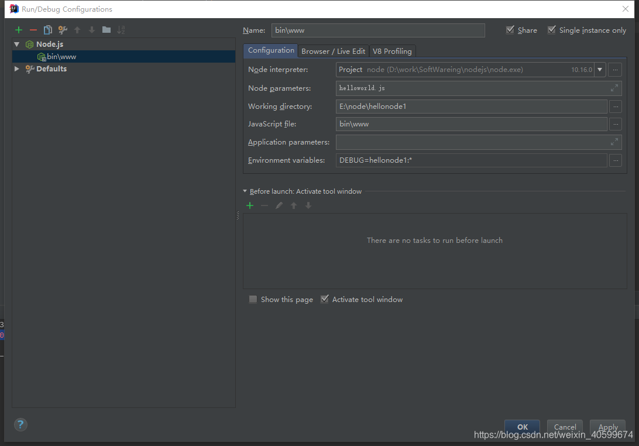The image size is (639, 446).
Task: Expand the Node parameters field editor
Action: click(x=614, y=88)
